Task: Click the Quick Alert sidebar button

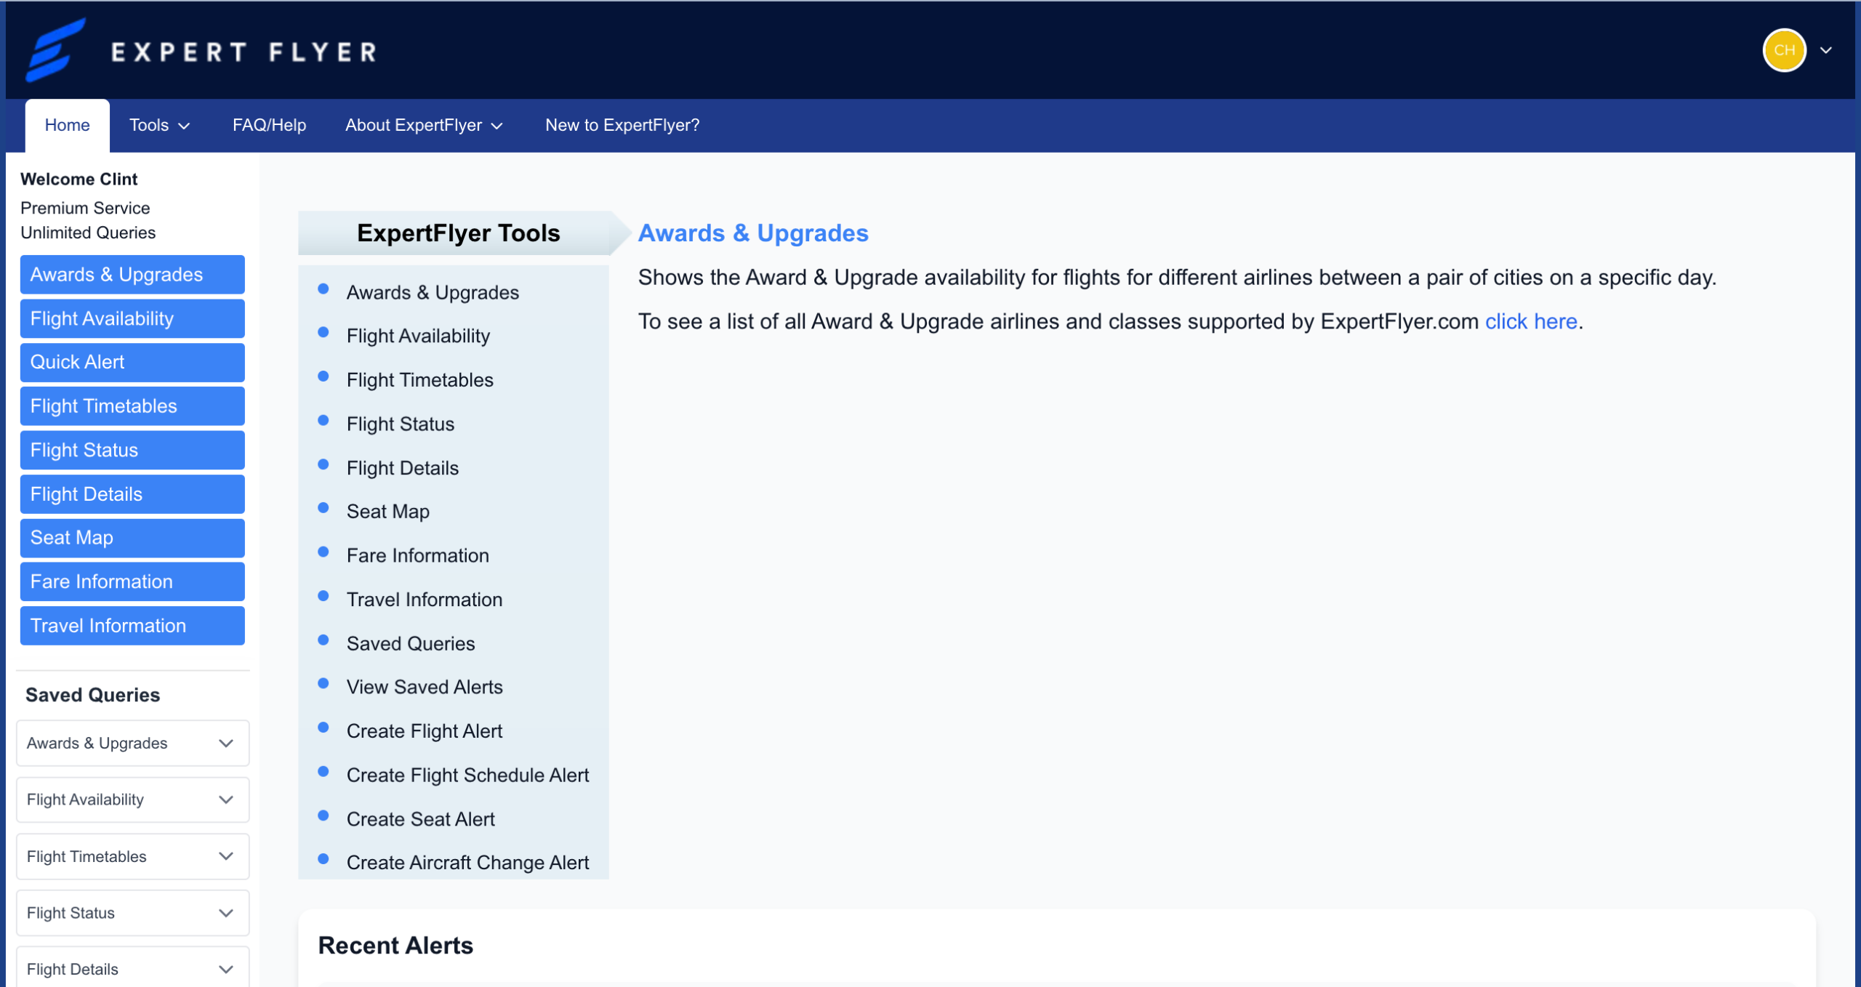Action: (x=132, y=362)
